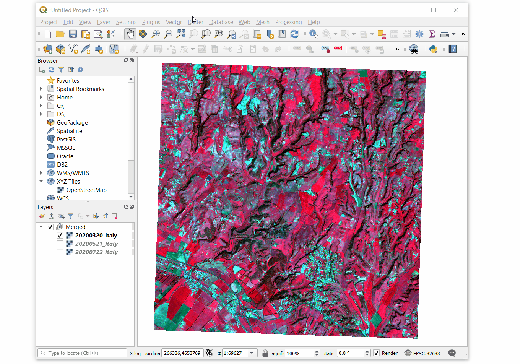Click the Save Project floppy icon
The height and width of the screenshot is (364, 520).
pos(73,34)
